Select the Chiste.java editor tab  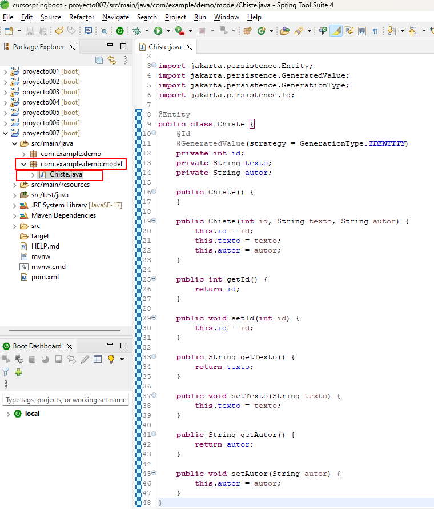[x=164, y=47]
